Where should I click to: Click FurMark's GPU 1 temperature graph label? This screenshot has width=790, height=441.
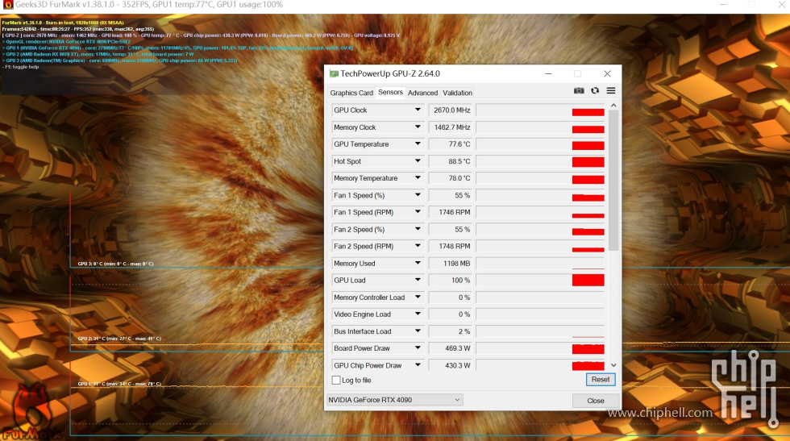coord(119,384)
